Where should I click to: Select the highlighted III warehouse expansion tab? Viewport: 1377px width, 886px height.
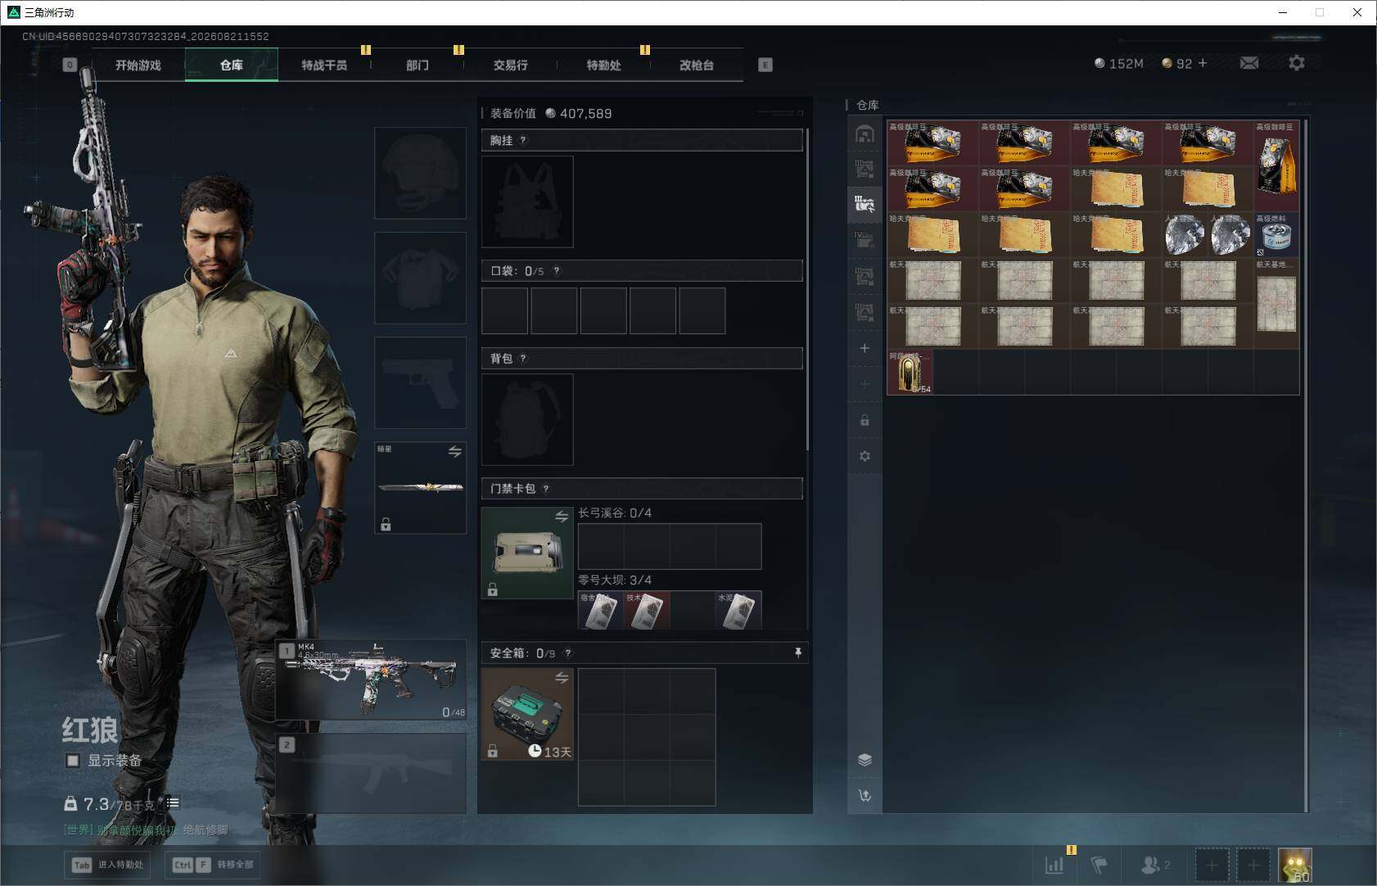point(865,204)
